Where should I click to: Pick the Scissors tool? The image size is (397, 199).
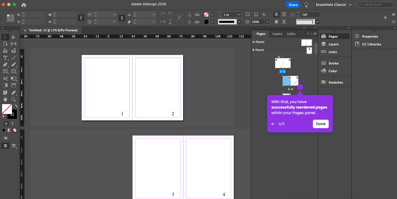[5, 79]
